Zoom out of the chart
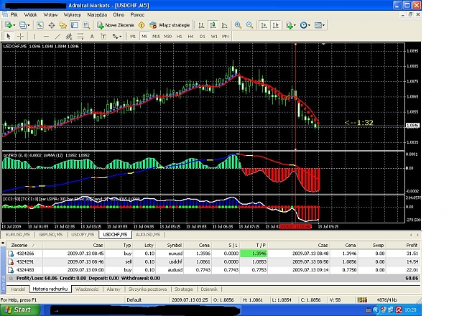449x316 pixels. 250,25
